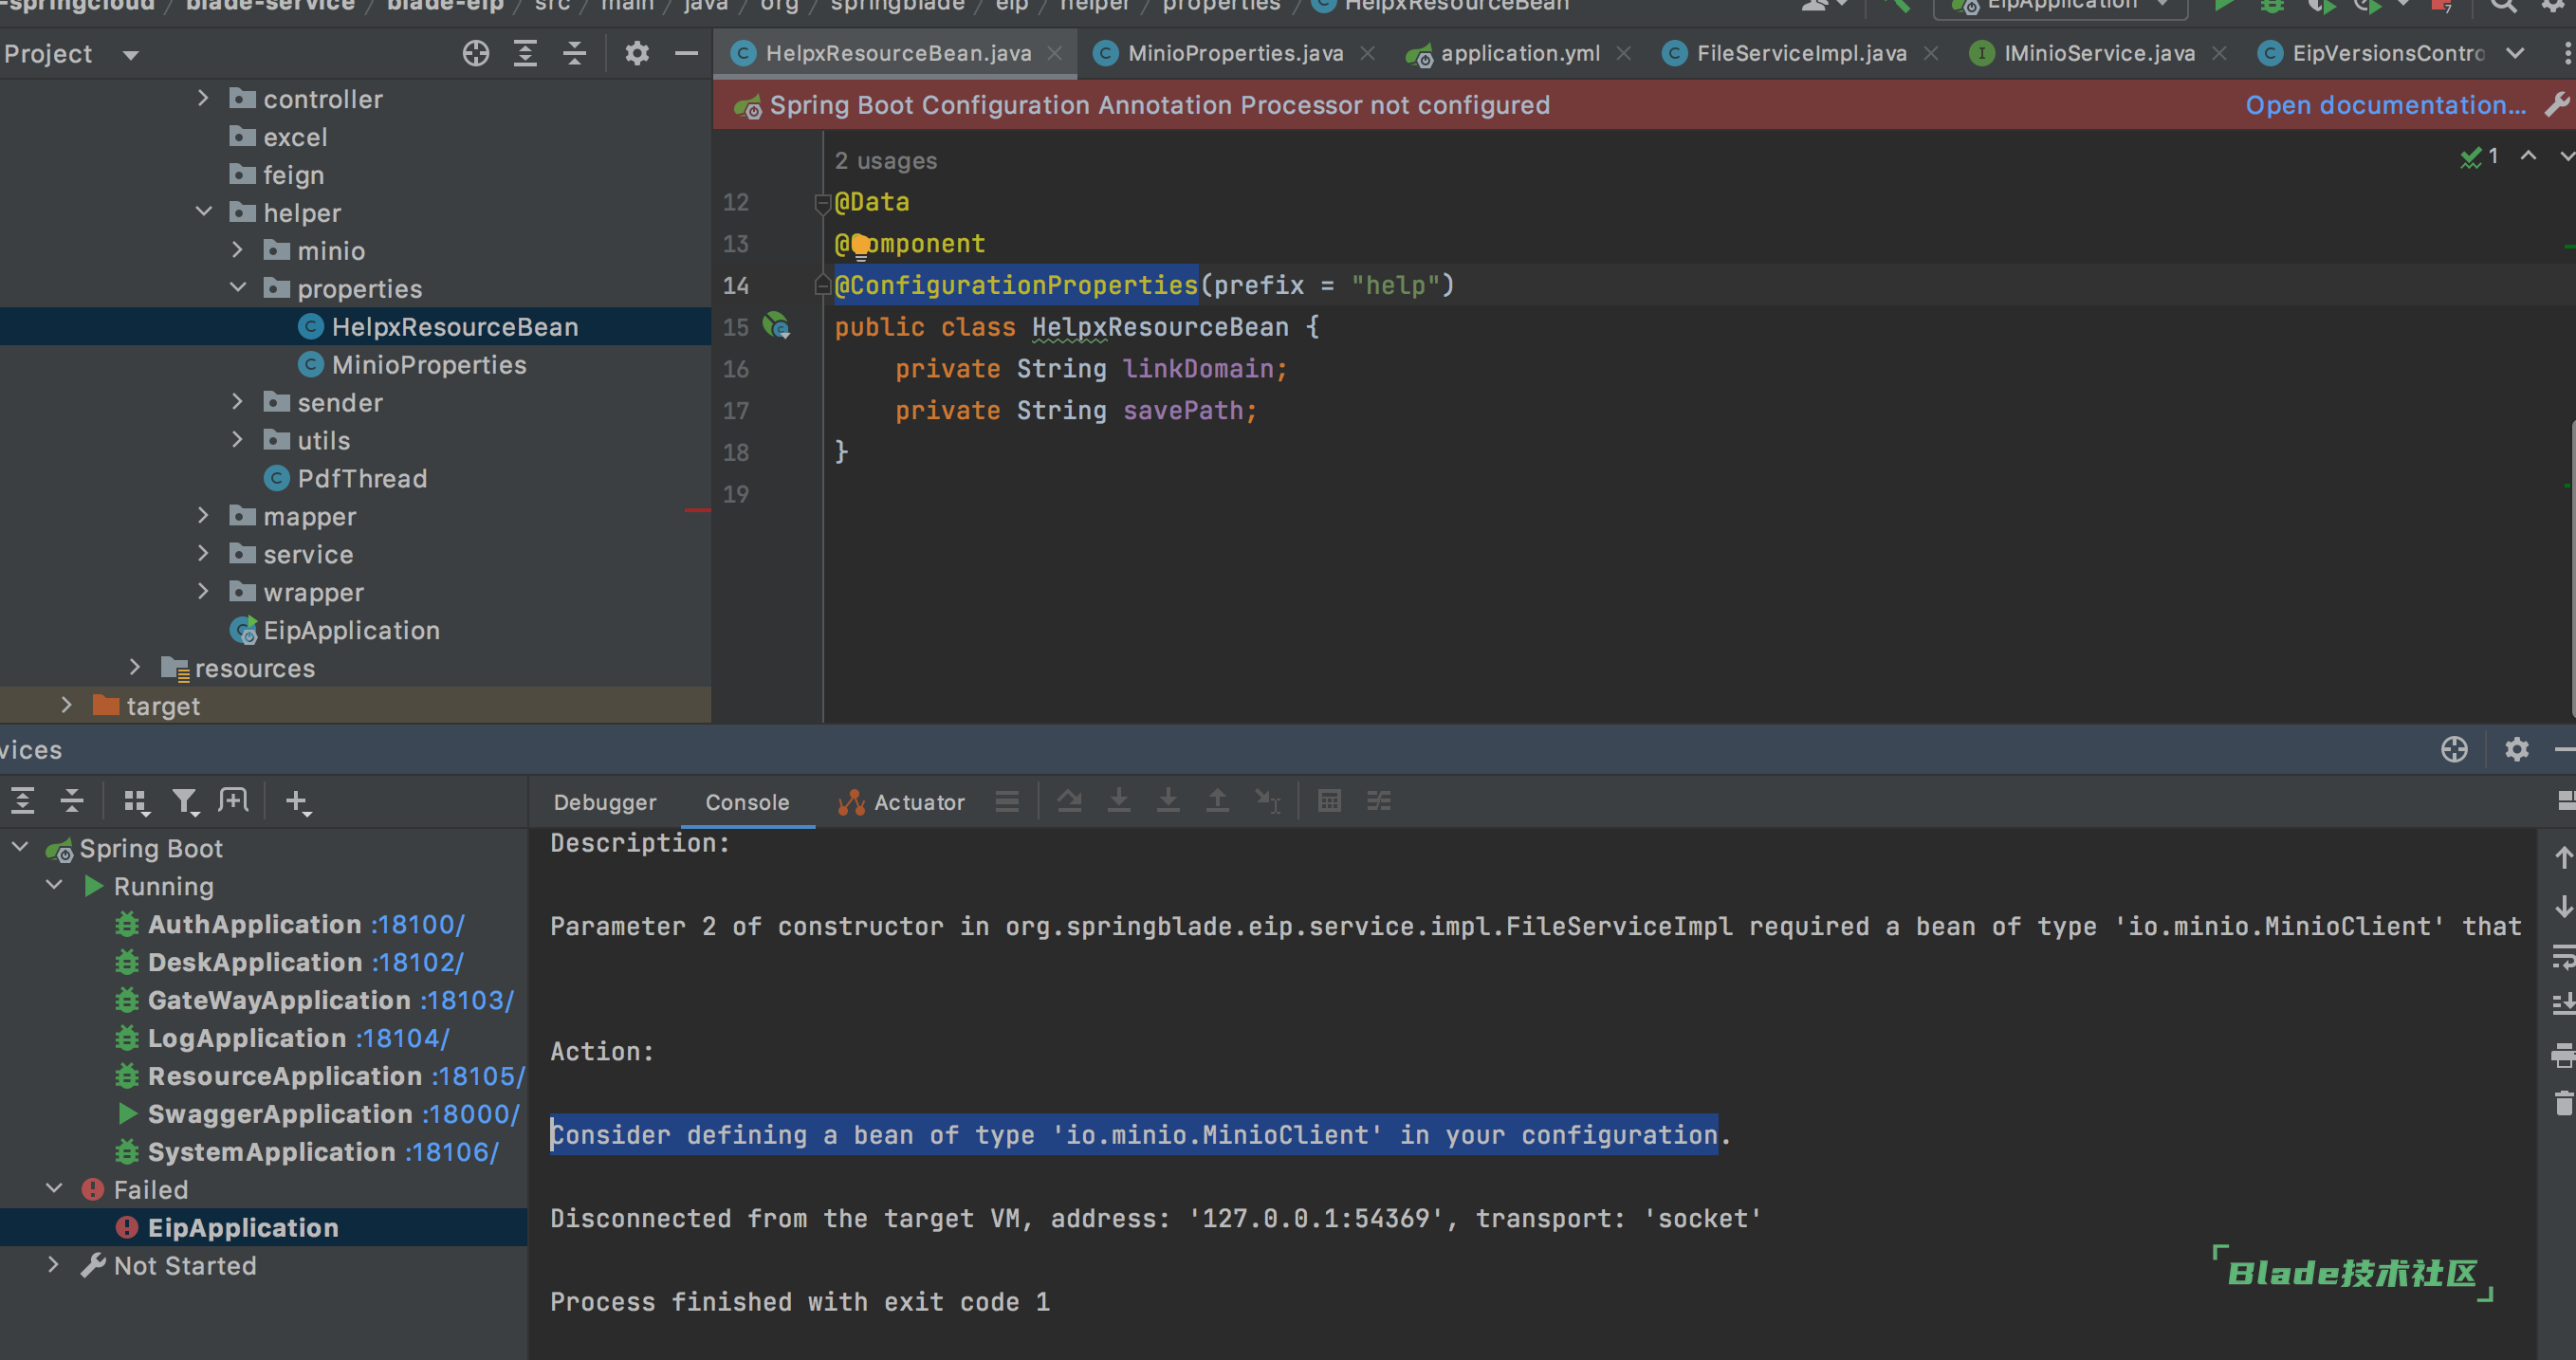Open the Services filter icon
Image resolution: width=2576 pixels, height=1360 pixels.
185,801
